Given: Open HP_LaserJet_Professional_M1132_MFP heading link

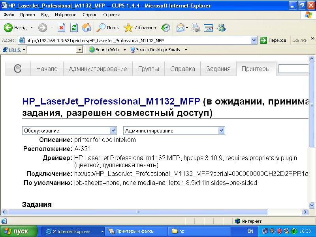Looking at the screenshot, I should (111, 101).
